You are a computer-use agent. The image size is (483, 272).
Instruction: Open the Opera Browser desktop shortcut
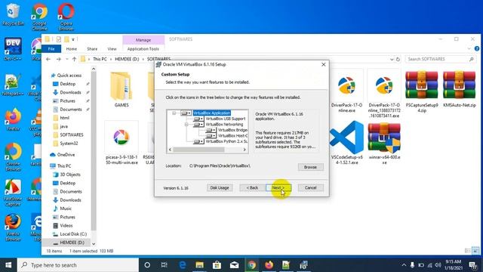click(66, 17)
